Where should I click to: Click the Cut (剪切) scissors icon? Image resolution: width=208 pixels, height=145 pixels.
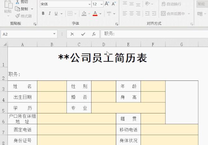click(x=17, y=2)
